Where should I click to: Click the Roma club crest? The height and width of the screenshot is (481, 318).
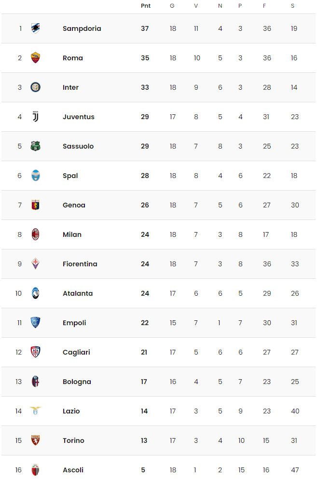tap(35, 58)
